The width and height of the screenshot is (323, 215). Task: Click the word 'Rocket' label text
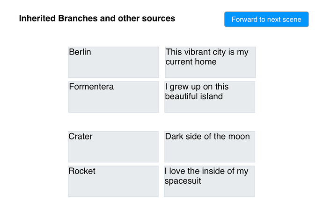[x=82, y=171]
